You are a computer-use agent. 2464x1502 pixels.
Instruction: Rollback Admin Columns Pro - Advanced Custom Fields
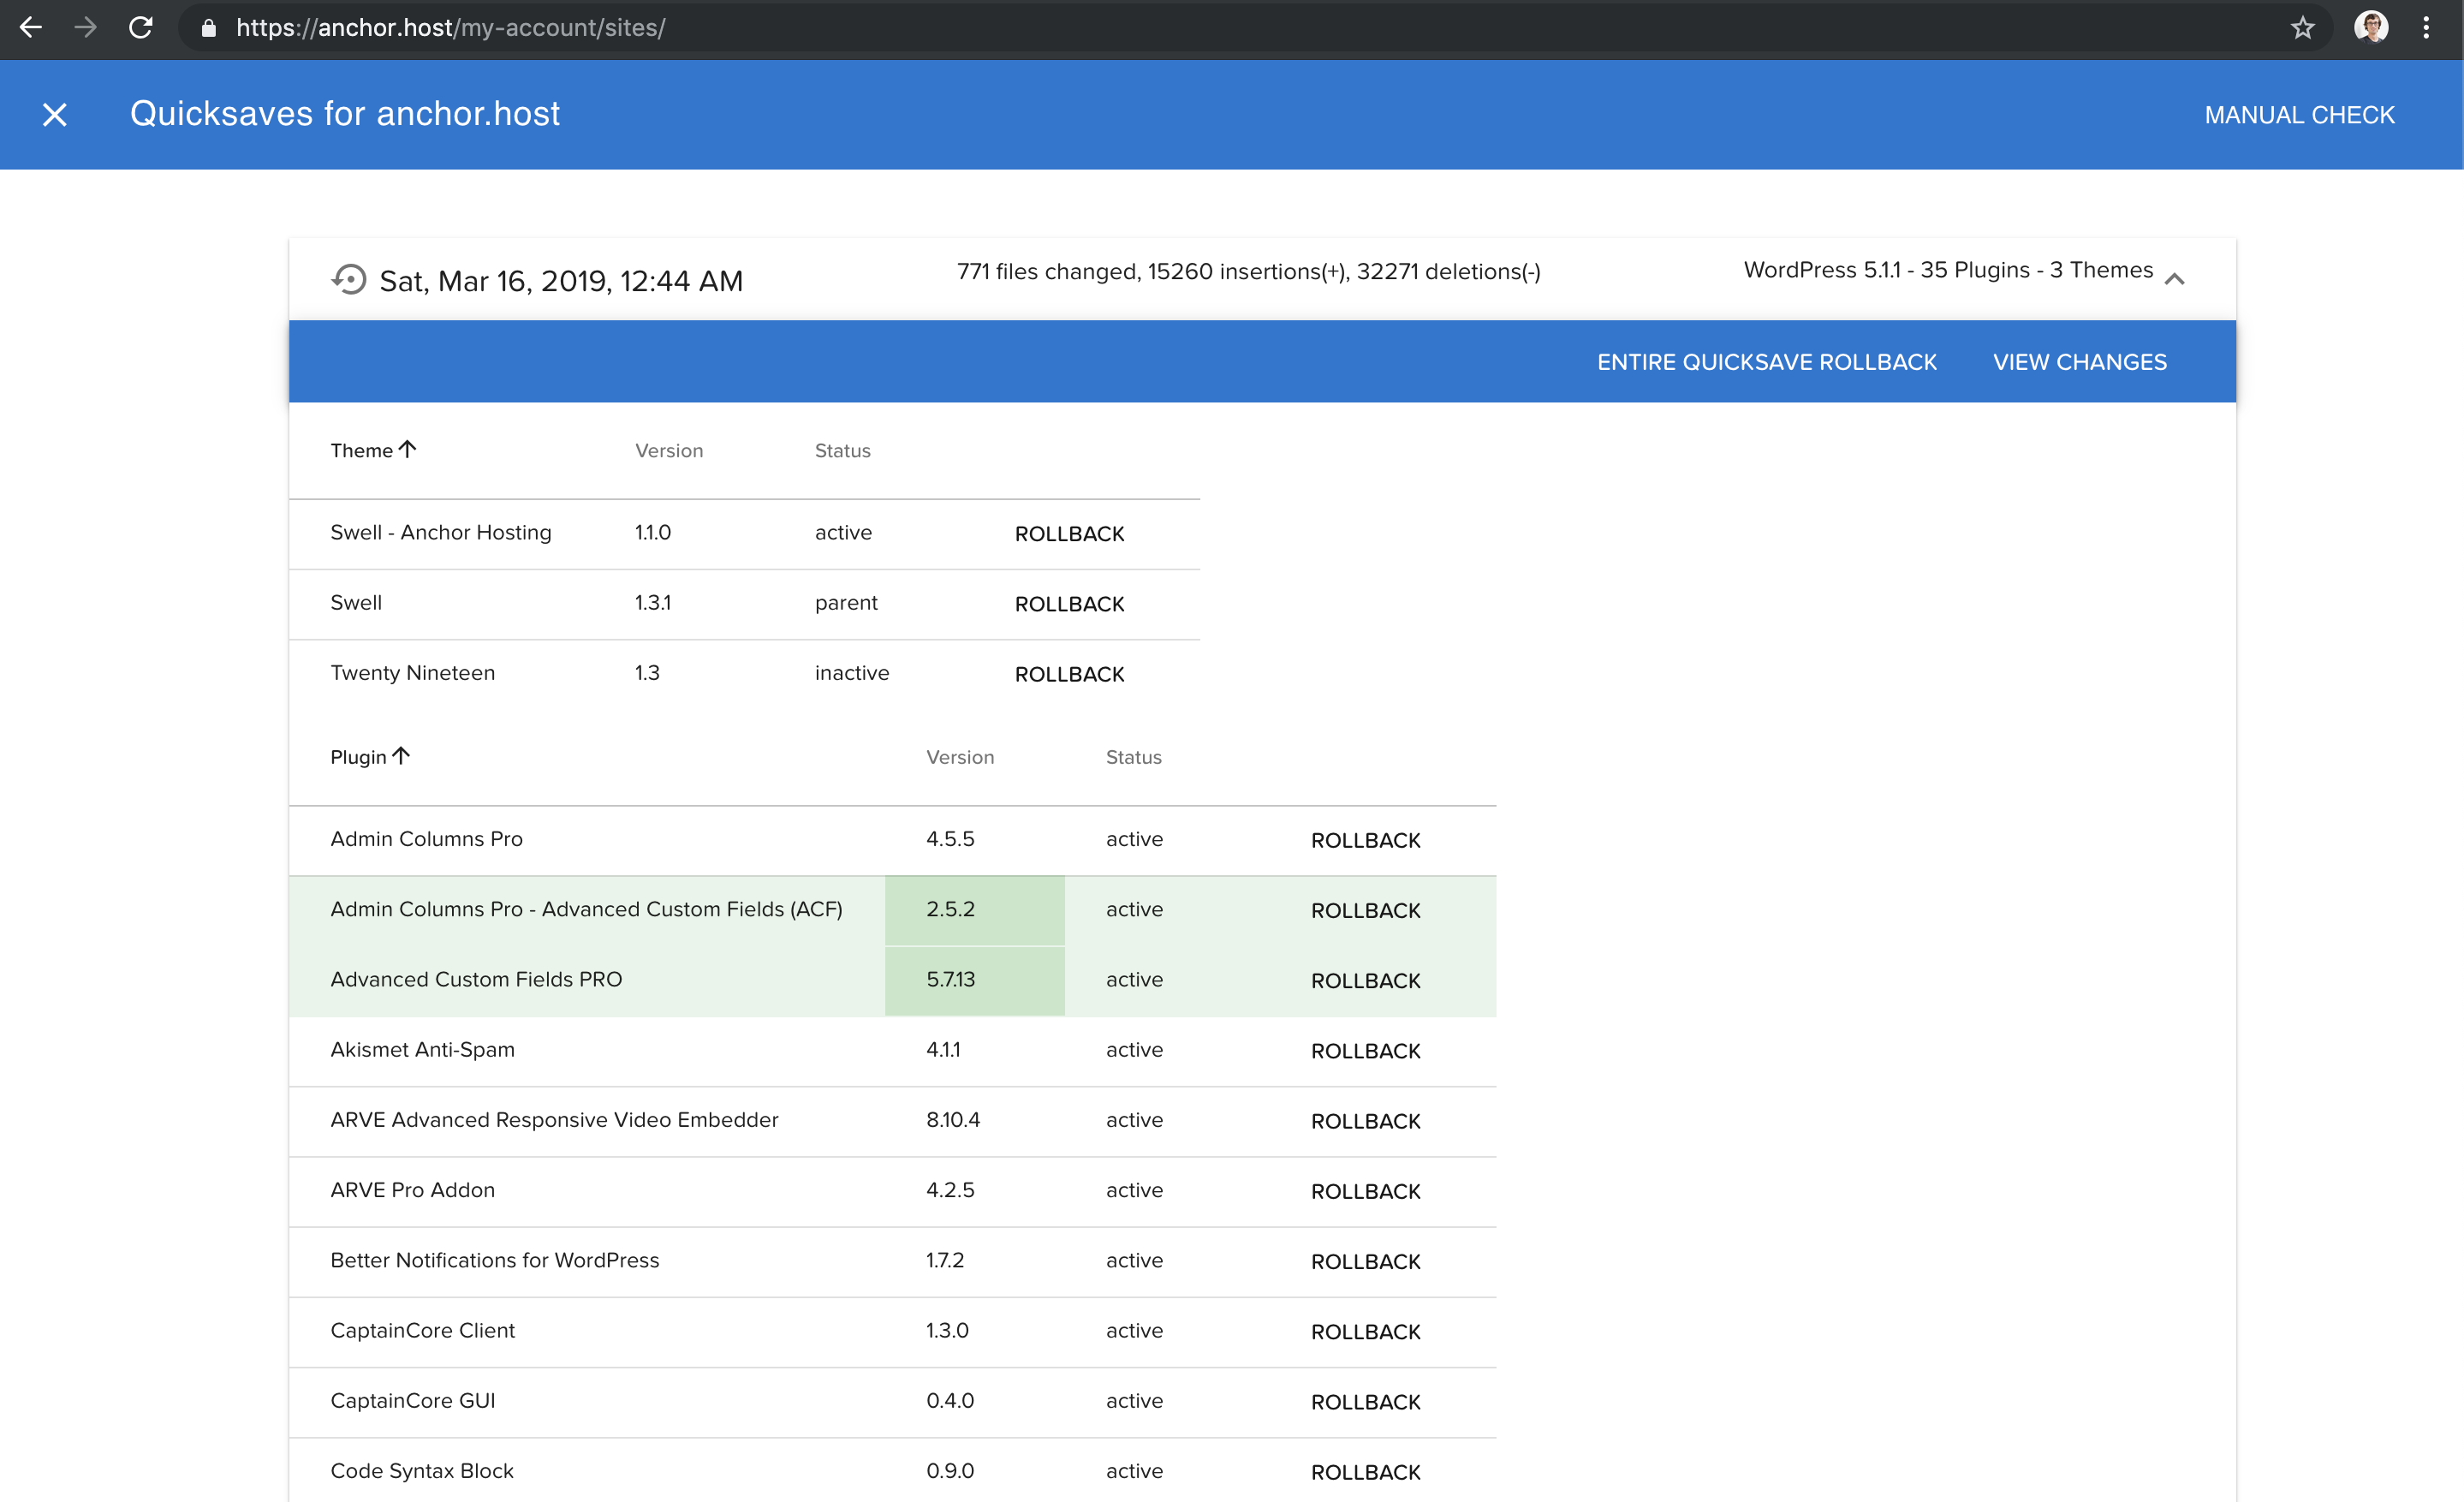pyautogui.click(x=1365, y=910)
